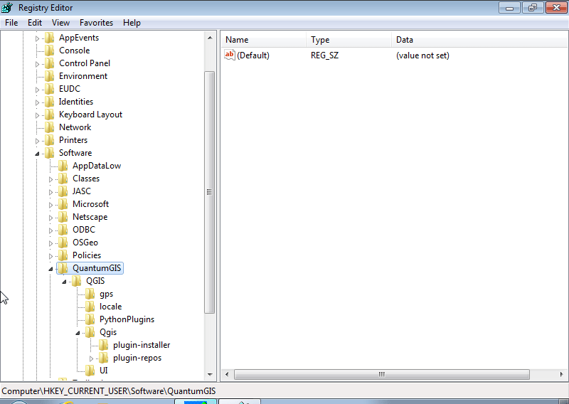Click the Control Panel folder icon

[49, 63]
